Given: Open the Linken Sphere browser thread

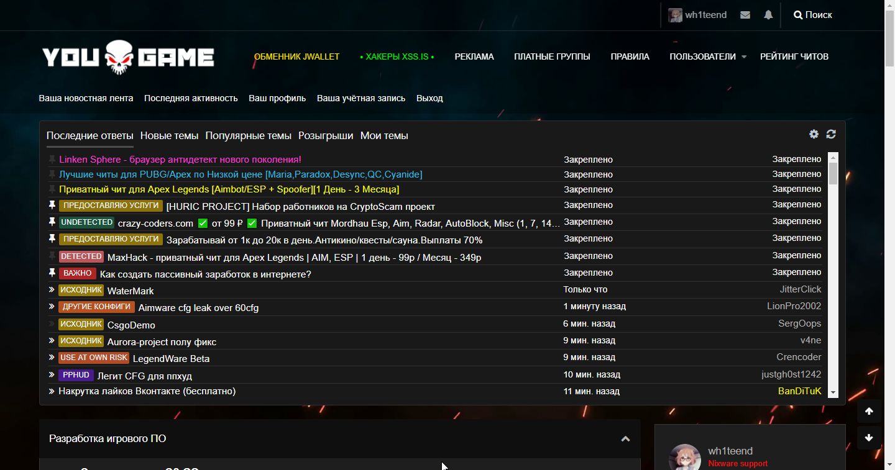Looking at the screenshot, I should point(180,160).
